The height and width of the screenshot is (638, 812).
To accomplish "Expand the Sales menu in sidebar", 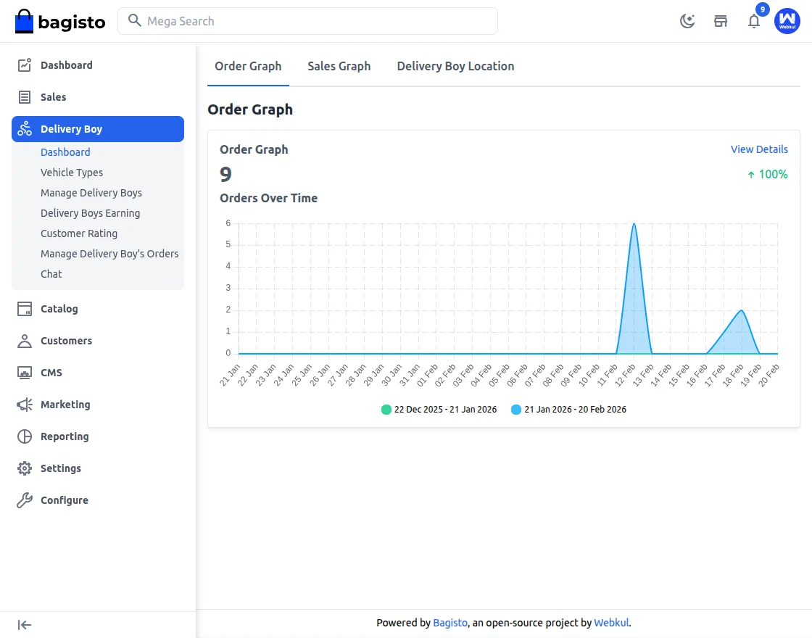I will (53, 97).
